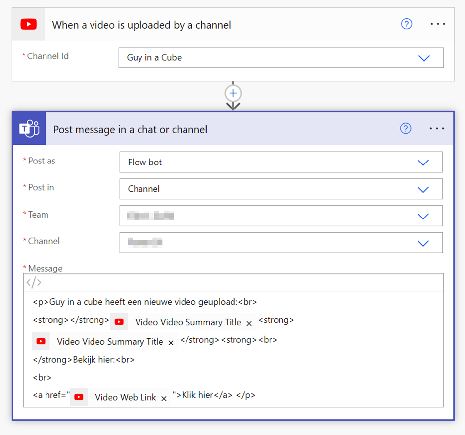Insert a new step via plus button
Viewport: 465px width, 435px height.
pos(233,93)
